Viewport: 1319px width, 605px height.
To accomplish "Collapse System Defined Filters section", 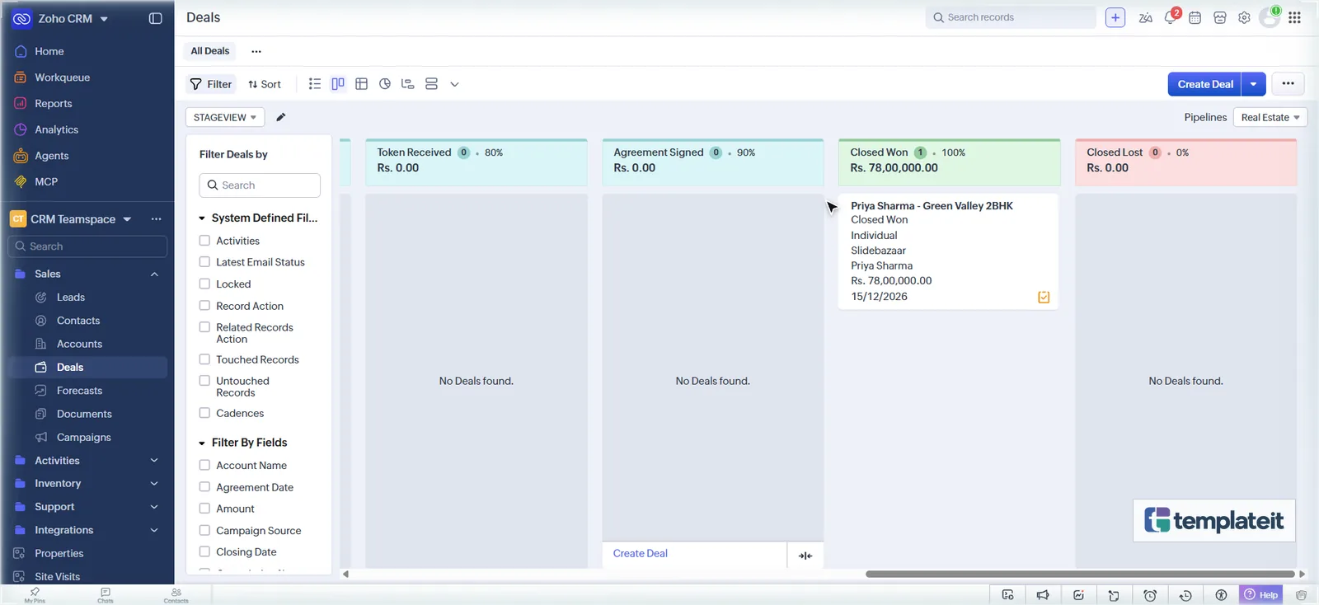I will pyautogui.click(x=202, y=218).
